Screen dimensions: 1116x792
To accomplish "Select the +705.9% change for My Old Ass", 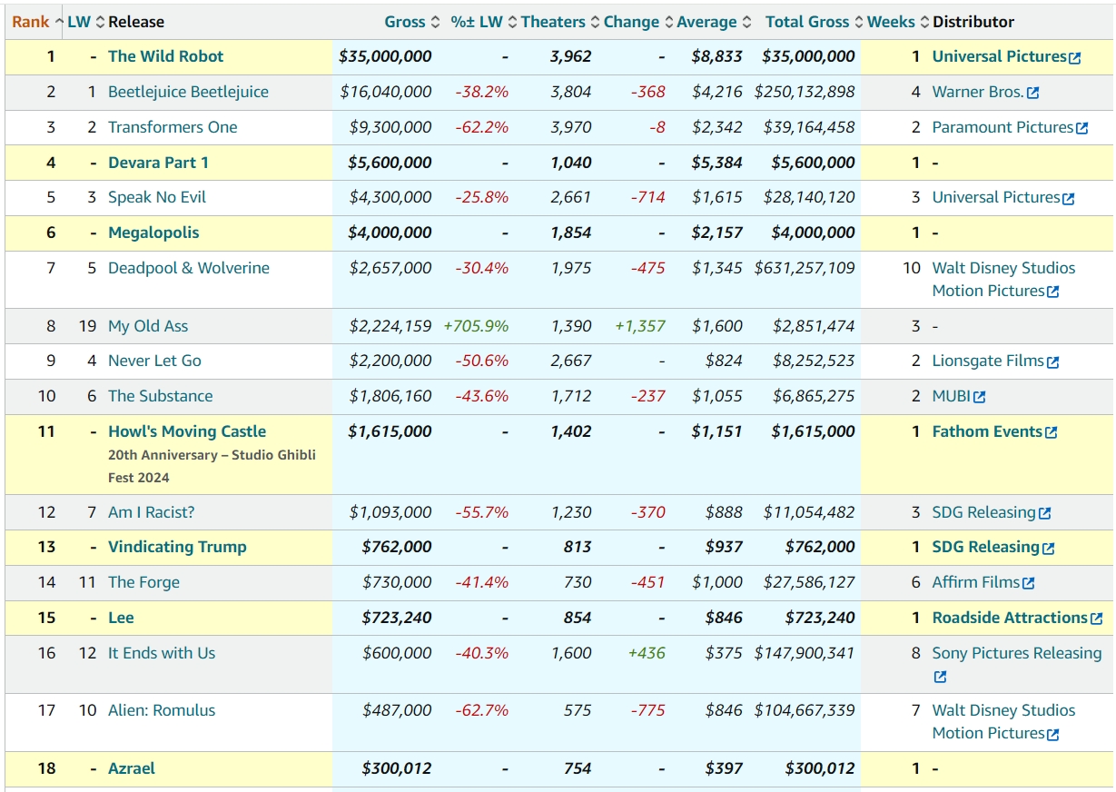I will pos(476,326).
